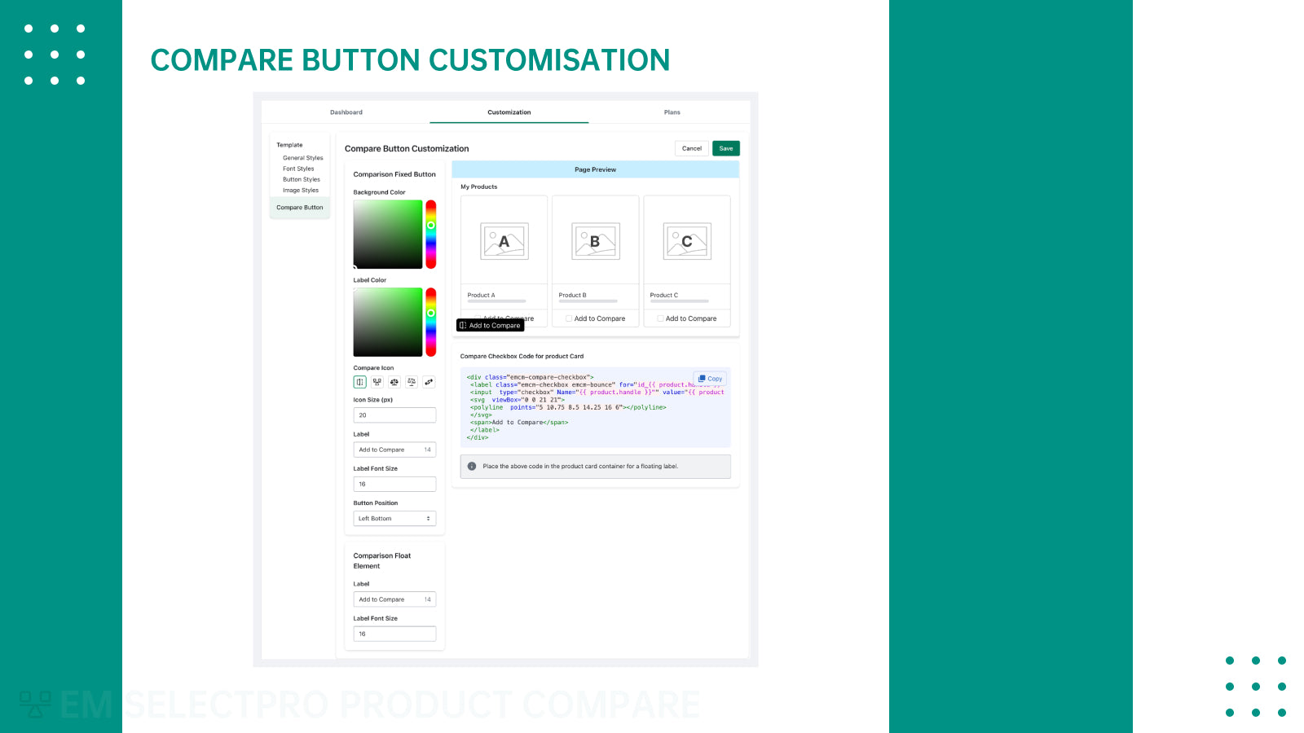Click the info icon beside the placement note
1304x733 pixels.
click(x=473, y=466)
